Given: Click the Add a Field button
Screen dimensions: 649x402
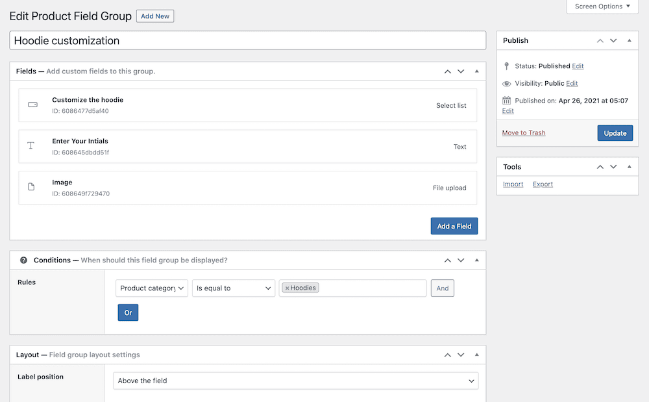Looking at the screenshot, I should click(x=454, y=226).
